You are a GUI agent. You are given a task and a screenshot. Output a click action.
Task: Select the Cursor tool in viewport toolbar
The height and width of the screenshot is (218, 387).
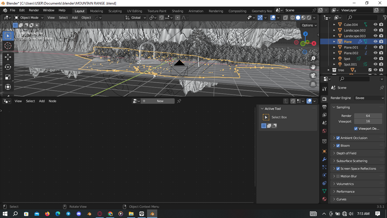8,46
